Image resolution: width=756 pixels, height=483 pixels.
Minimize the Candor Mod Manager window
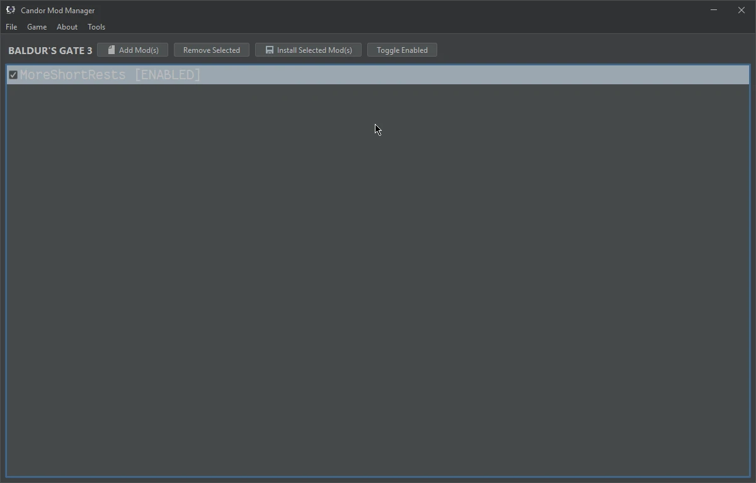[714, 10]
